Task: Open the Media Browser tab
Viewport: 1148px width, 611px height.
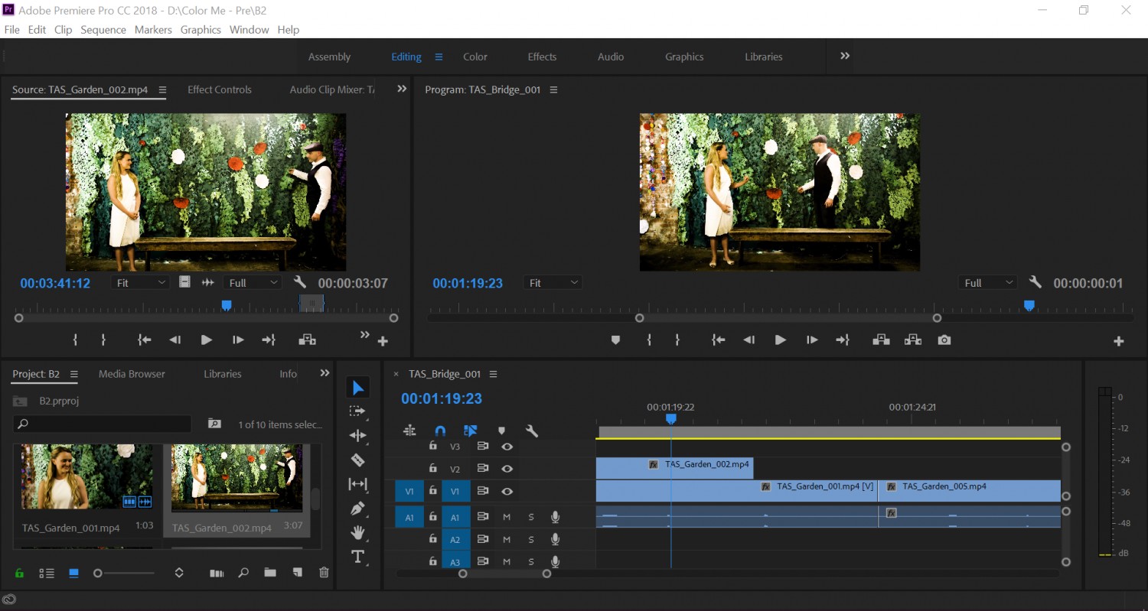Action: (x=132, y=374)
